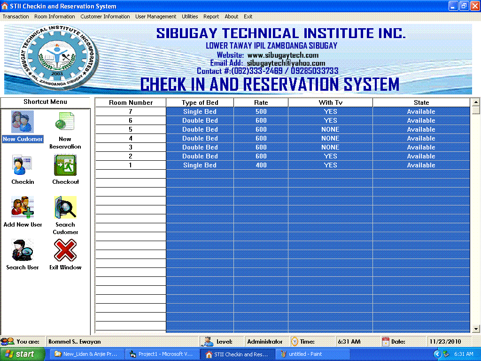Viewport: 481px width, 361px height.
Task: Click the red X Exit Window icon
Action: point(65,250)
